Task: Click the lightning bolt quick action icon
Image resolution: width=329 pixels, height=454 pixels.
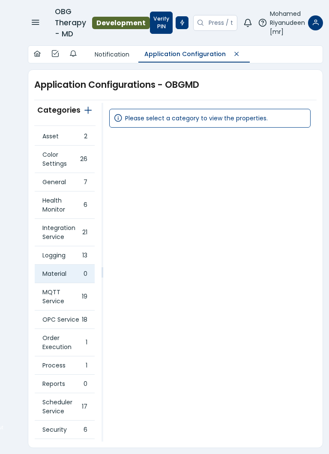Action: coord(182,23)
